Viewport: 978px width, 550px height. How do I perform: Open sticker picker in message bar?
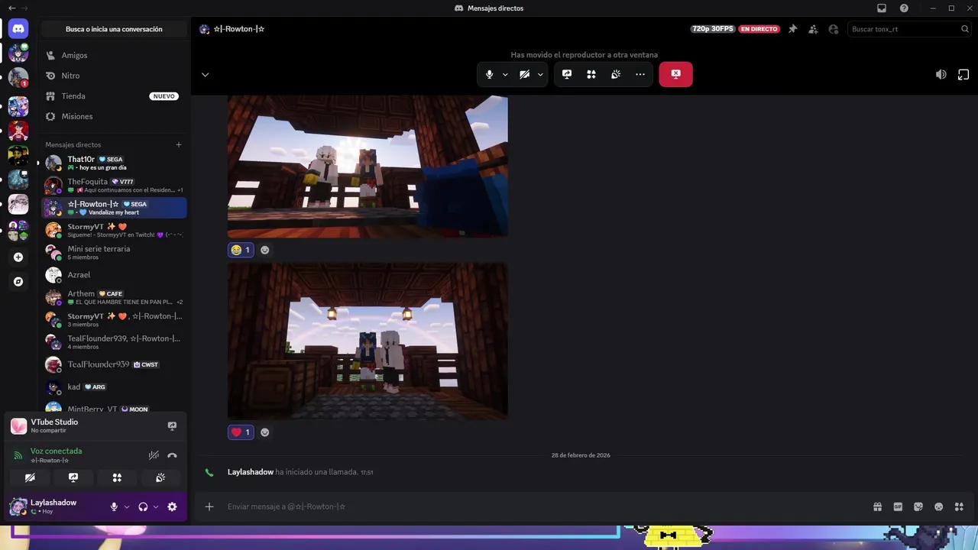click(918, 506)
